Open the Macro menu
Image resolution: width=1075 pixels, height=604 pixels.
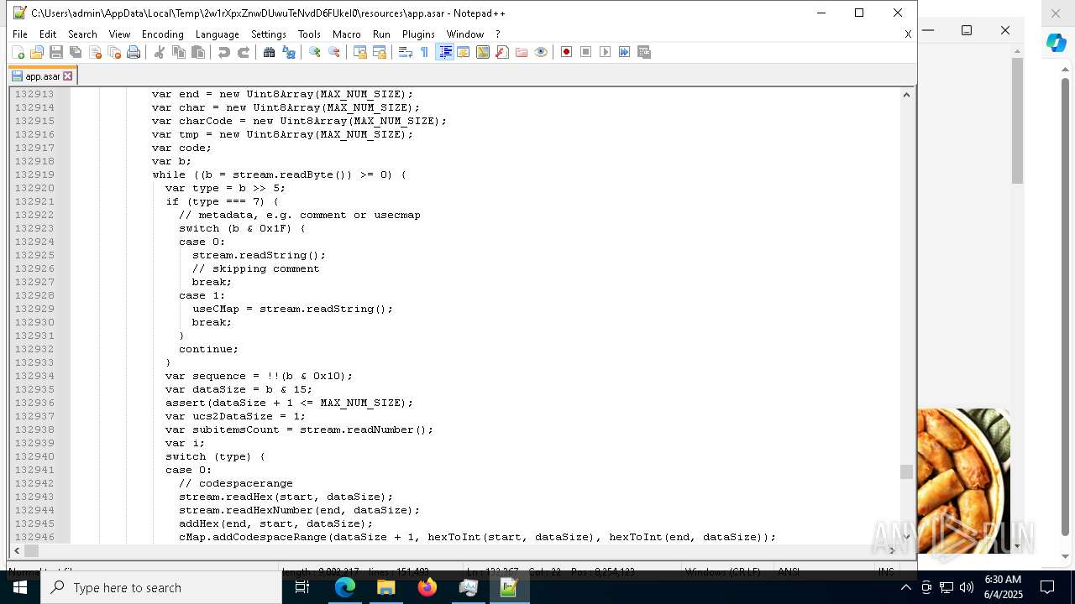(x=347, y=34)
